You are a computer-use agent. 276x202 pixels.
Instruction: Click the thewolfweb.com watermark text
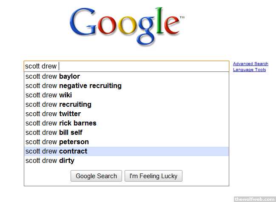(x=254, y=199)
